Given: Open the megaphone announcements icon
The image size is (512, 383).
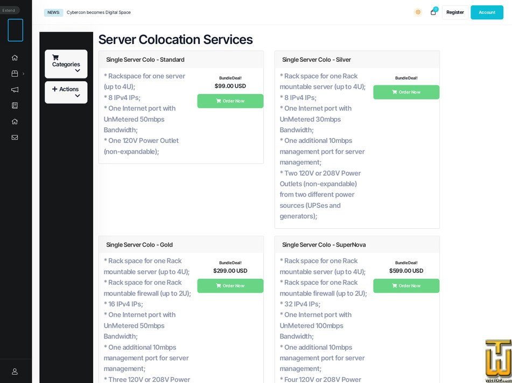Looking at the screenshot, I should tap(15, 90).
